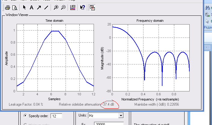Image resolution: width=212 pixels, height=125 pixels.
Task: Pick the Insert Line tool
Action: (46, 7)
